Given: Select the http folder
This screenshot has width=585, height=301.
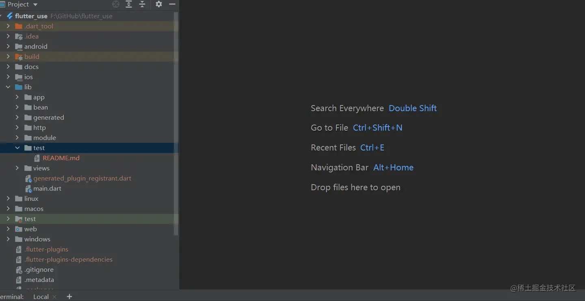Looking at the screenshot, I should (39, 128).
